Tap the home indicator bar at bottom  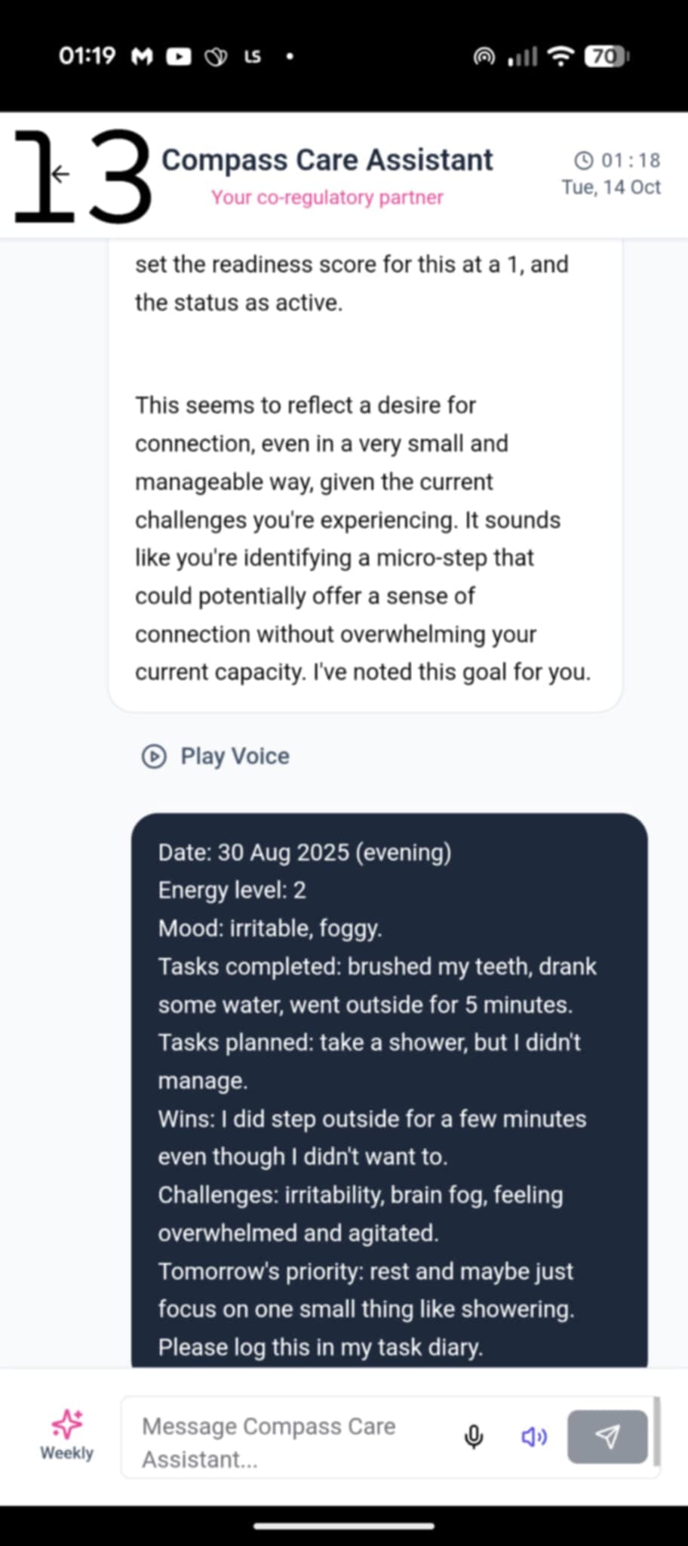coord(344,1526)
